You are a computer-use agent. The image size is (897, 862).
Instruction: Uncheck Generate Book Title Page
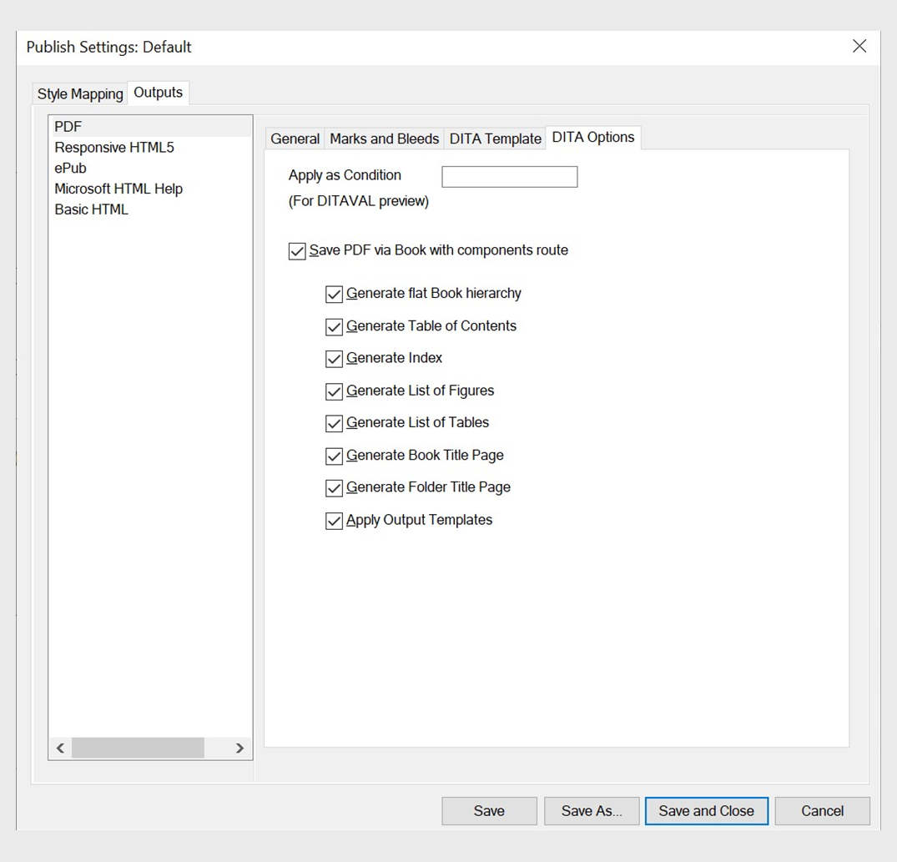tap(334, 456)
